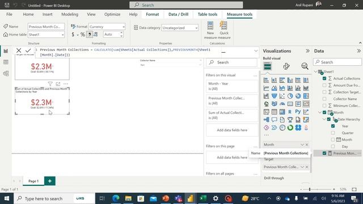
Task: Choose the Line chart visualization
Action: point(266,88)
